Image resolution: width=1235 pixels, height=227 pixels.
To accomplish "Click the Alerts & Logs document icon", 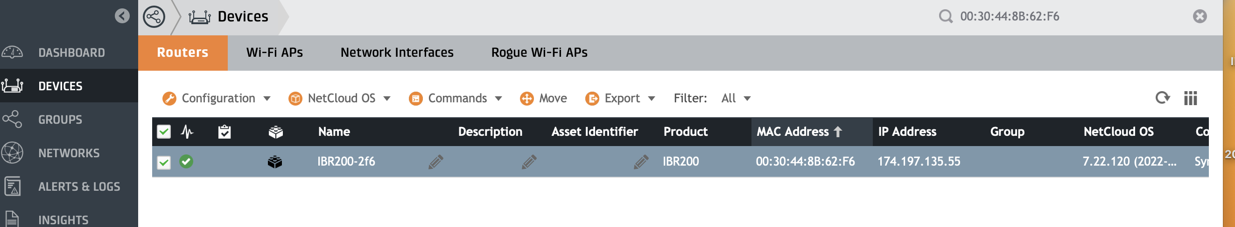I will 12,187.
